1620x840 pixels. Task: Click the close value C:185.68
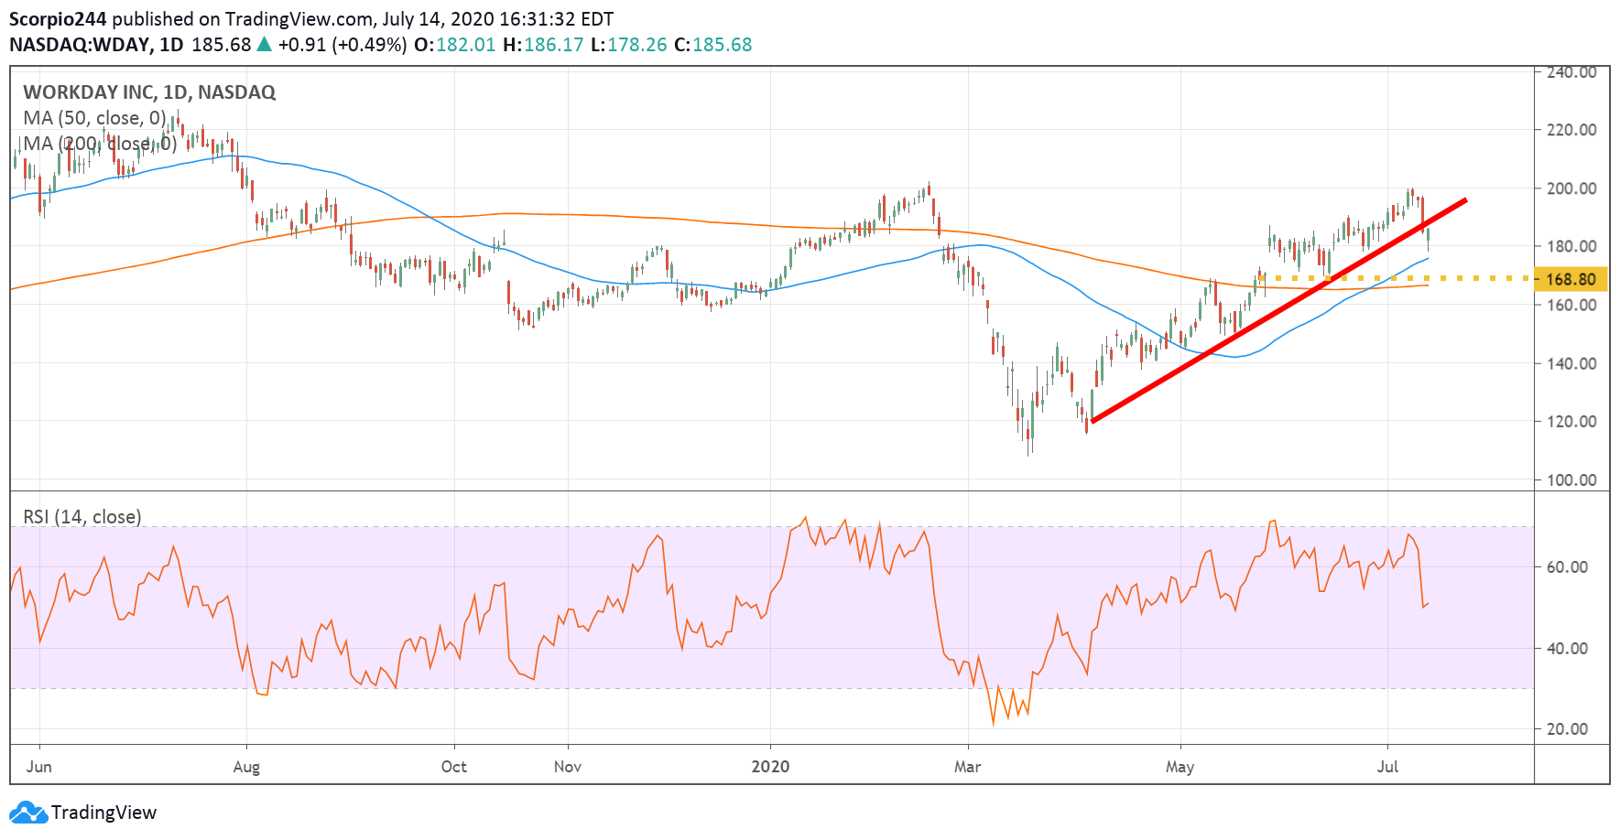[712, 45]
